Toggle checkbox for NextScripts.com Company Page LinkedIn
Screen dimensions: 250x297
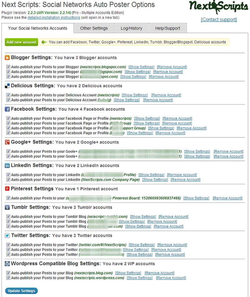pyautogui.click(x=8, y=179)
